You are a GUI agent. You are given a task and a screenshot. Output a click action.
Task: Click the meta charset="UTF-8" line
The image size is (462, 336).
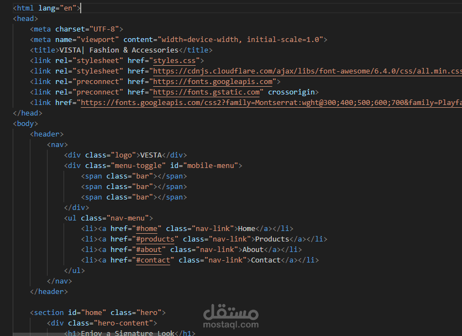[x=77, y=29]
